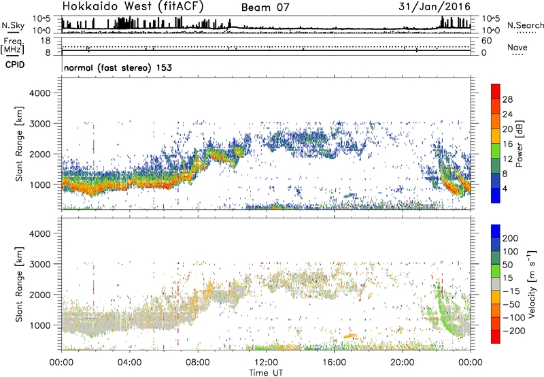Click the 'N.Sky' legend label
Image resolution: width=544 pixels, height=377 pixels.
pyautogui.click(x=13, y=25)
